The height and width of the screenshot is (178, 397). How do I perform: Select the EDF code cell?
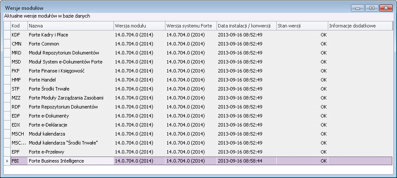(19, 116)
